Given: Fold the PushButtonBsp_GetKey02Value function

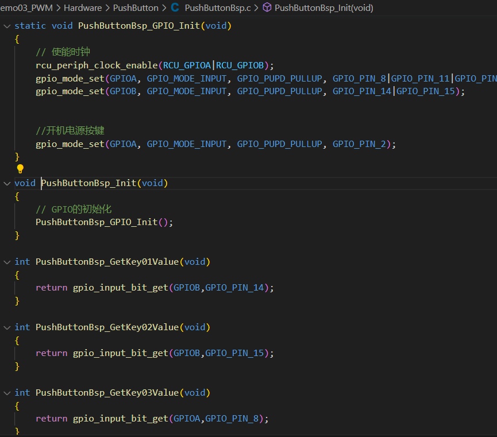Looking at the screenshot, I should point(7,327).
